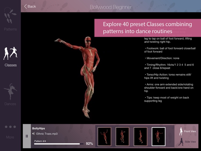Pause the BollyHips playback

click(27, 136)
